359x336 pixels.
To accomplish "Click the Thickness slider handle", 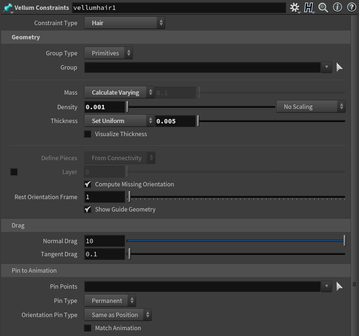I will (x=198, y=121).
